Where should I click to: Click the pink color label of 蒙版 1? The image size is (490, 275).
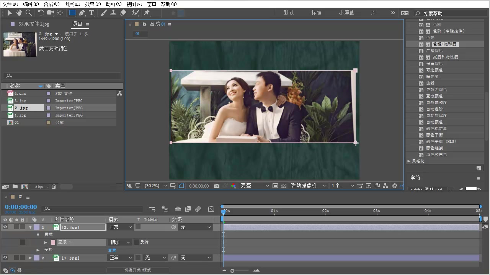tap(53, 242)
